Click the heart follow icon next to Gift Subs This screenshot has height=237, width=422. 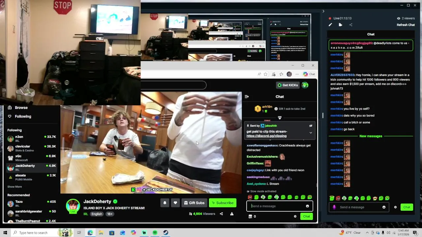[175, 203]
